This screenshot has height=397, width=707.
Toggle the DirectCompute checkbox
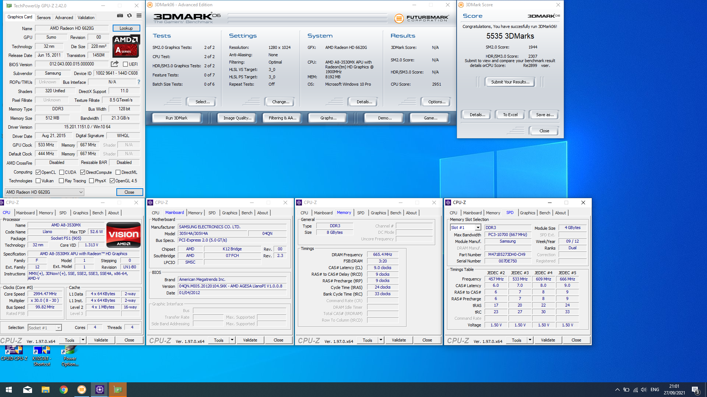pyautogui.click(x=83, y=172)
